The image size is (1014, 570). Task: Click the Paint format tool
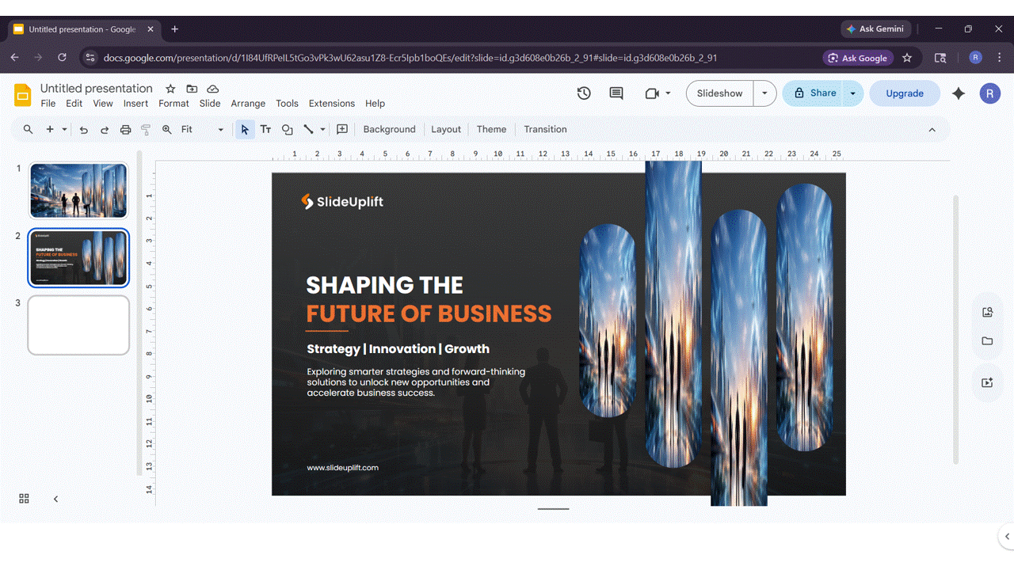(x=146, y=129)
